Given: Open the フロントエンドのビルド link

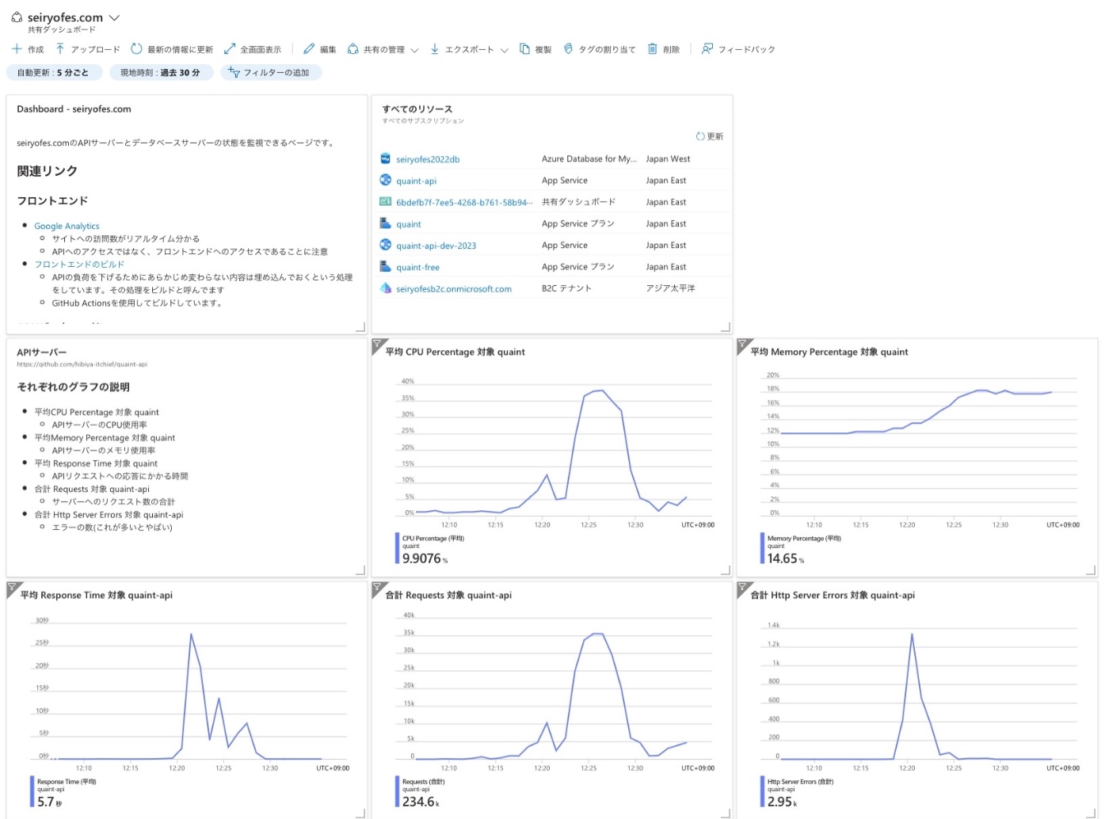Looking at the screenshot, I should 79,264.
